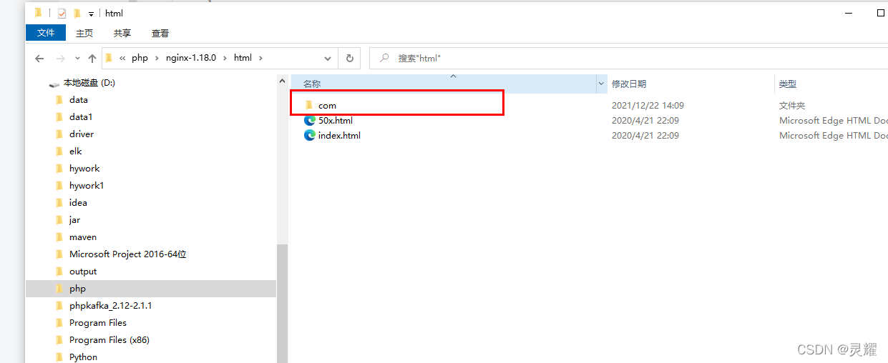Viewport: 888px width, 363px height.
Task: Click the folder icon beside php in tree
Action: click(59, 288)
